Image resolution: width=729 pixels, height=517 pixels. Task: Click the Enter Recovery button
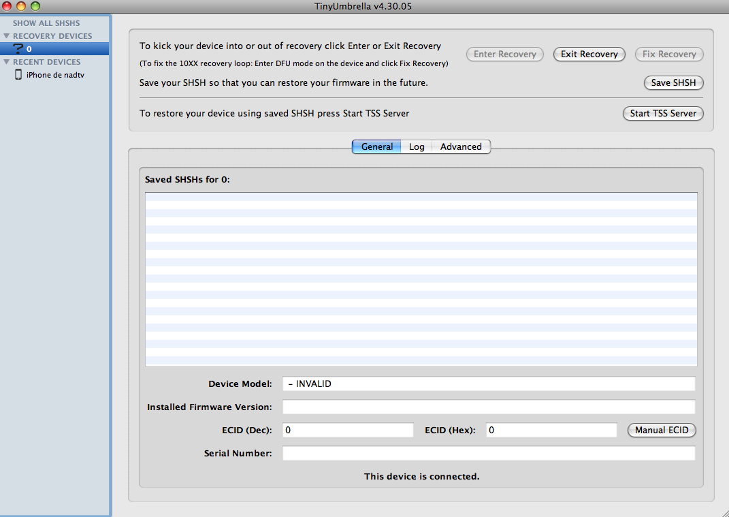pyautogui.click(x=505, y=54)
